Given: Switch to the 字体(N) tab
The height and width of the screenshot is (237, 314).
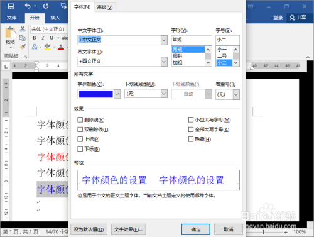Looking at the screenshot, I should point(82,7).
